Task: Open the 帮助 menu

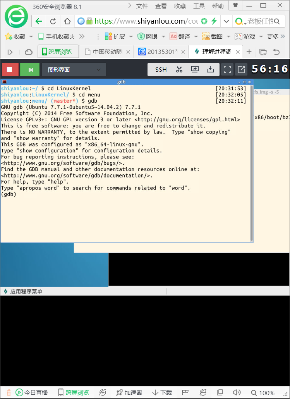Action: (x=218, y=6)
